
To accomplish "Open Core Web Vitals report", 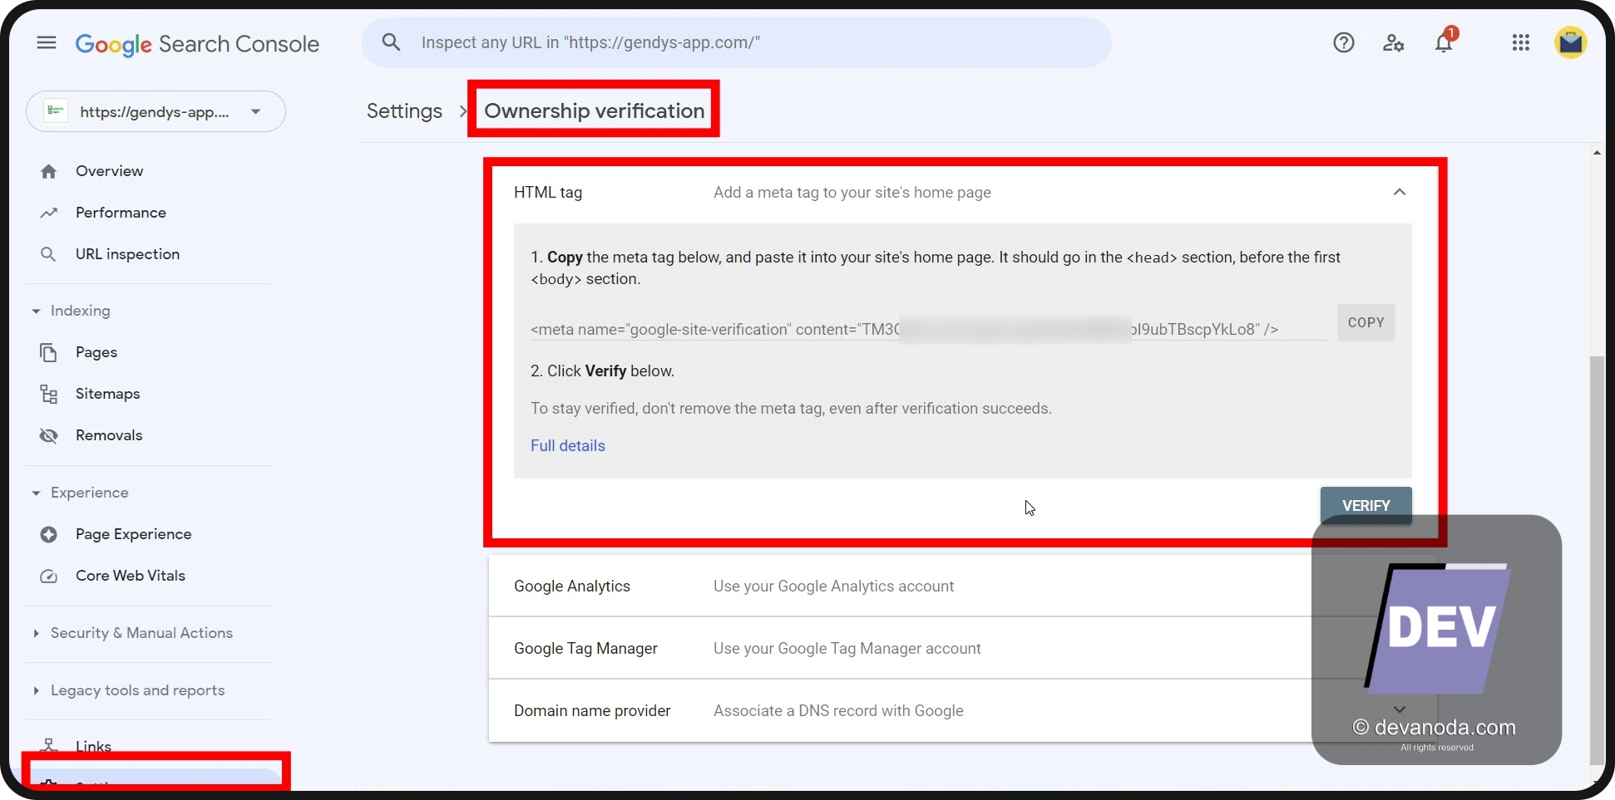I will [131, 576].
